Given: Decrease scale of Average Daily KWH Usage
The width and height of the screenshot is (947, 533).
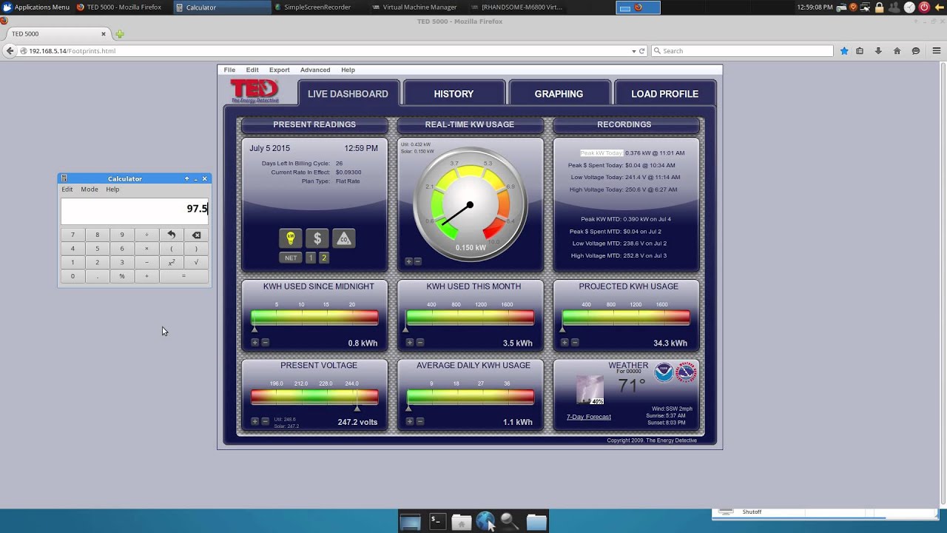Looking at the screenshot, I should tap(419, 421).
